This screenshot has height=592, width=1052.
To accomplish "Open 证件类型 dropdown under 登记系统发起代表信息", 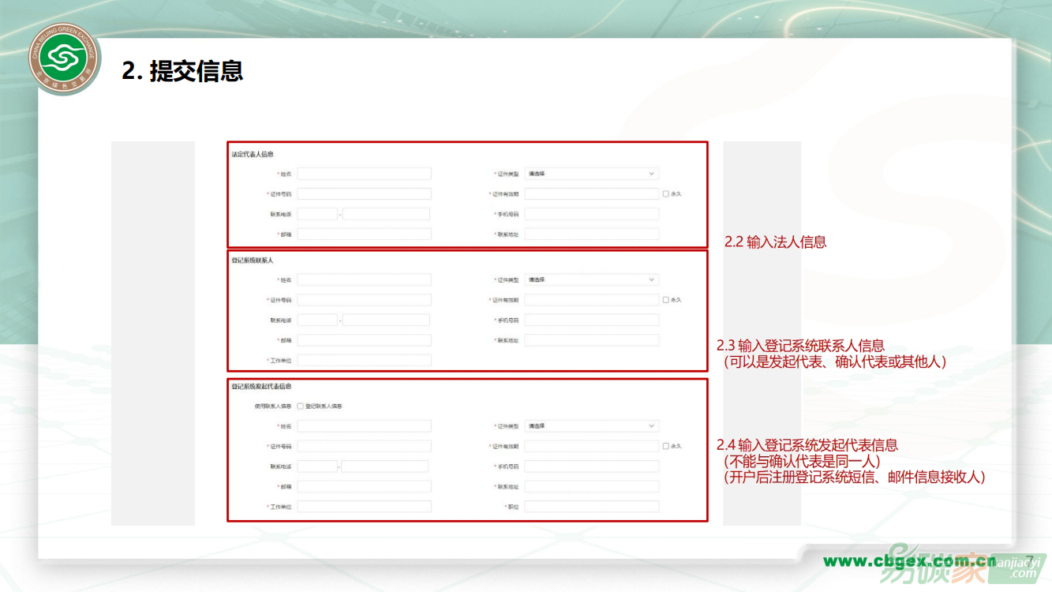I will tap(591, 426).
